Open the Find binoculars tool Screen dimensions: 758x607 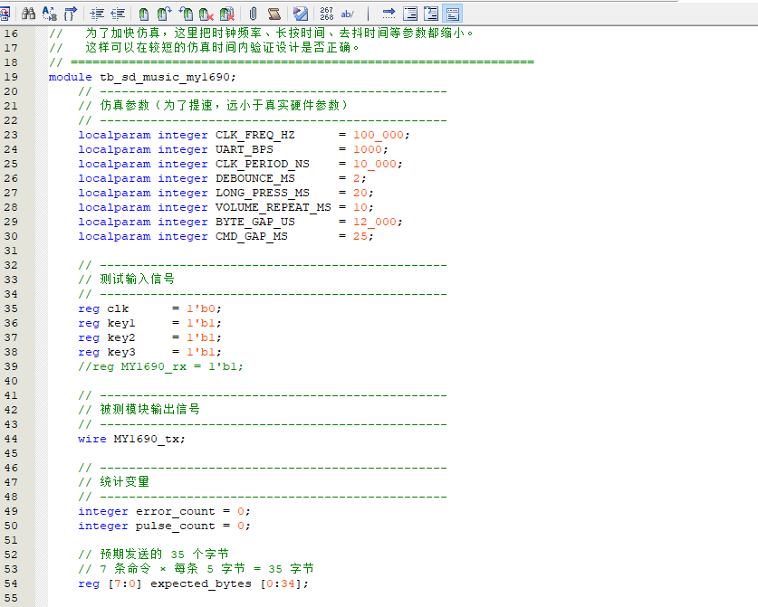(x=28, y=14)
